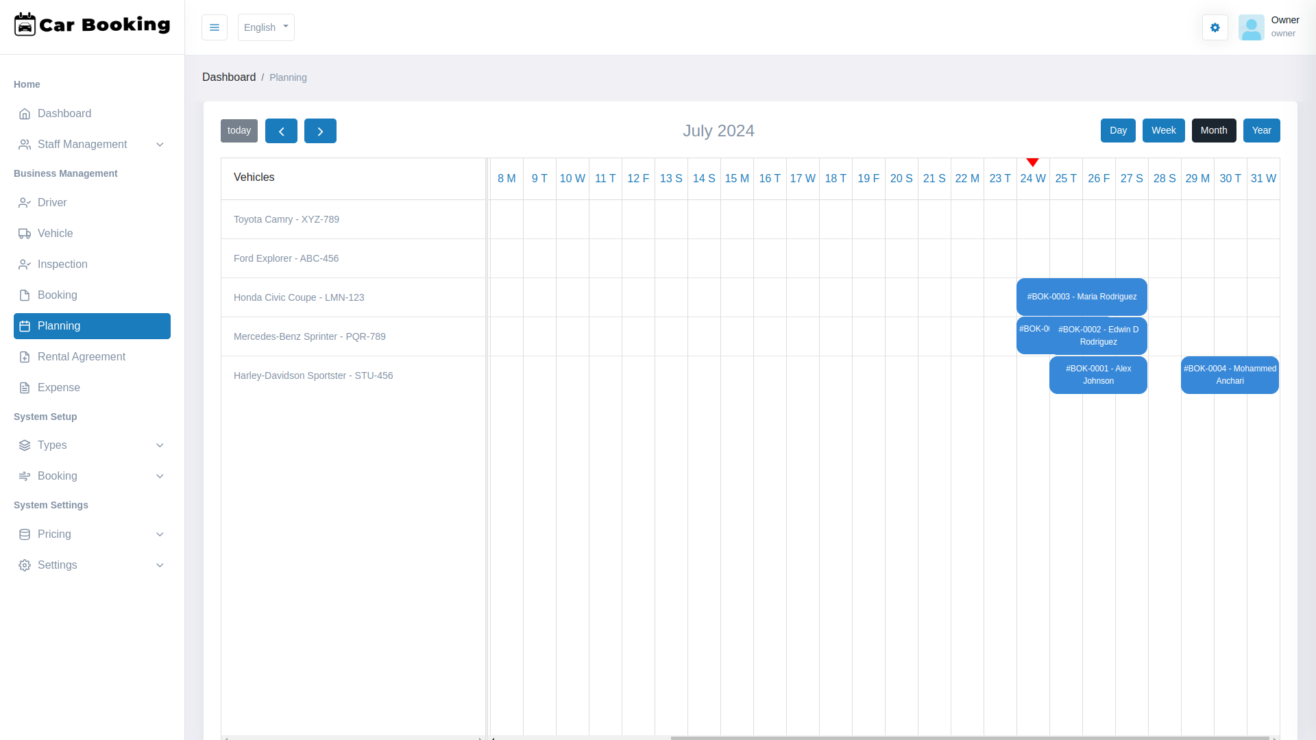
Task: Switch calendar to Day view
Action: (x=1118, y=130)
